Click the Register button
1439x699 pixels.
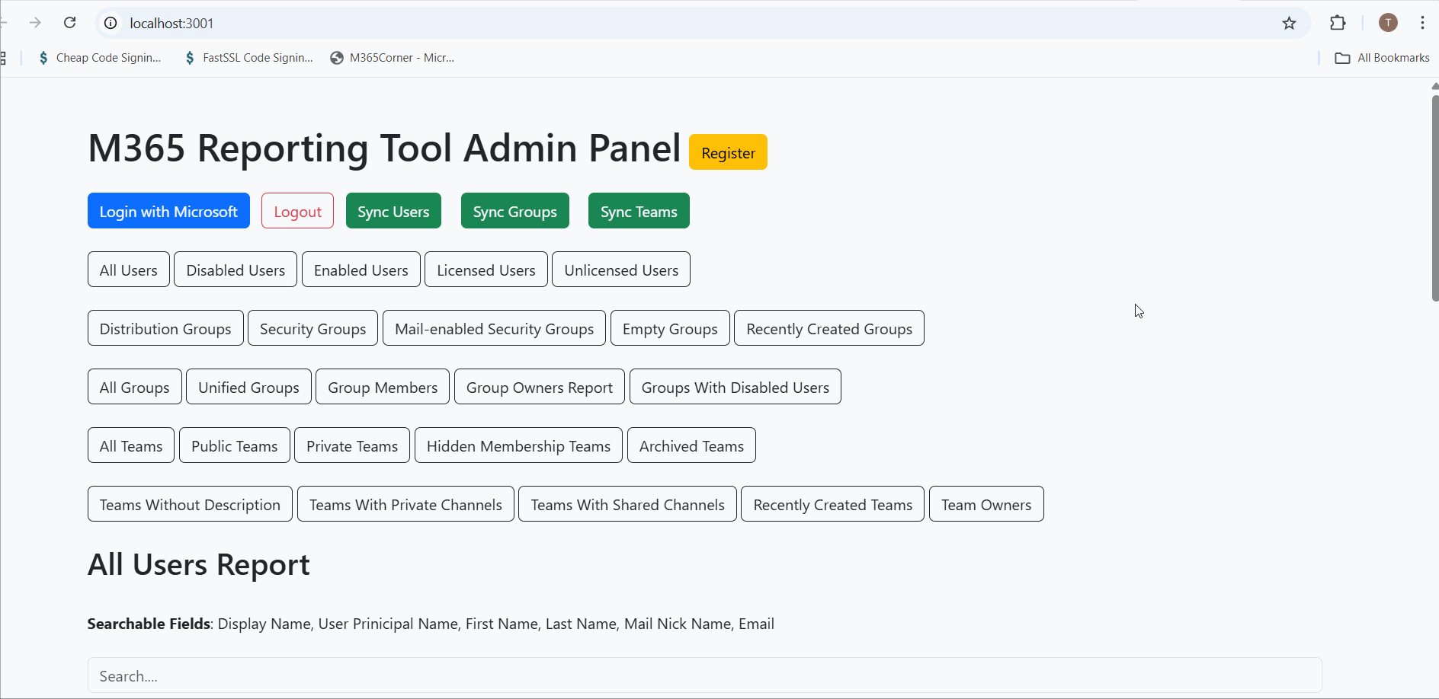click(728, 152)
